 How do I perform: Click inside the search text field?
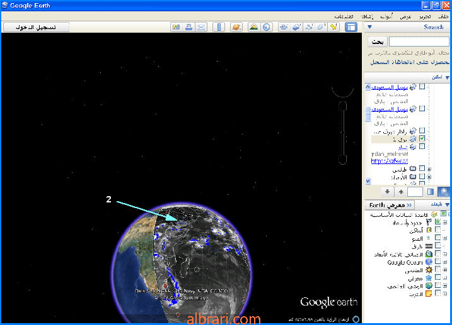pos(419,42)
